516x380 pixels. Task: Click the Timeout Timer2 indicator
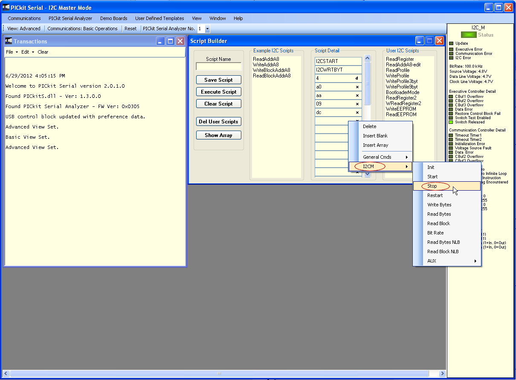pos(451,140)
